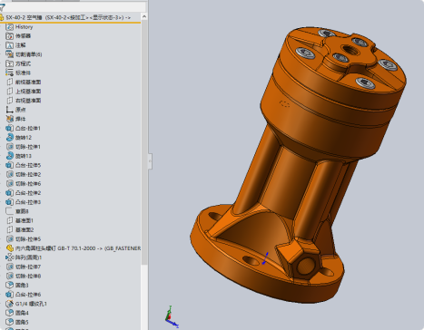Image resolution: width=424 pixels, height=330 pixels.
Task: Click the 切割清单(6) cut list icon
Action: (10, 54)
